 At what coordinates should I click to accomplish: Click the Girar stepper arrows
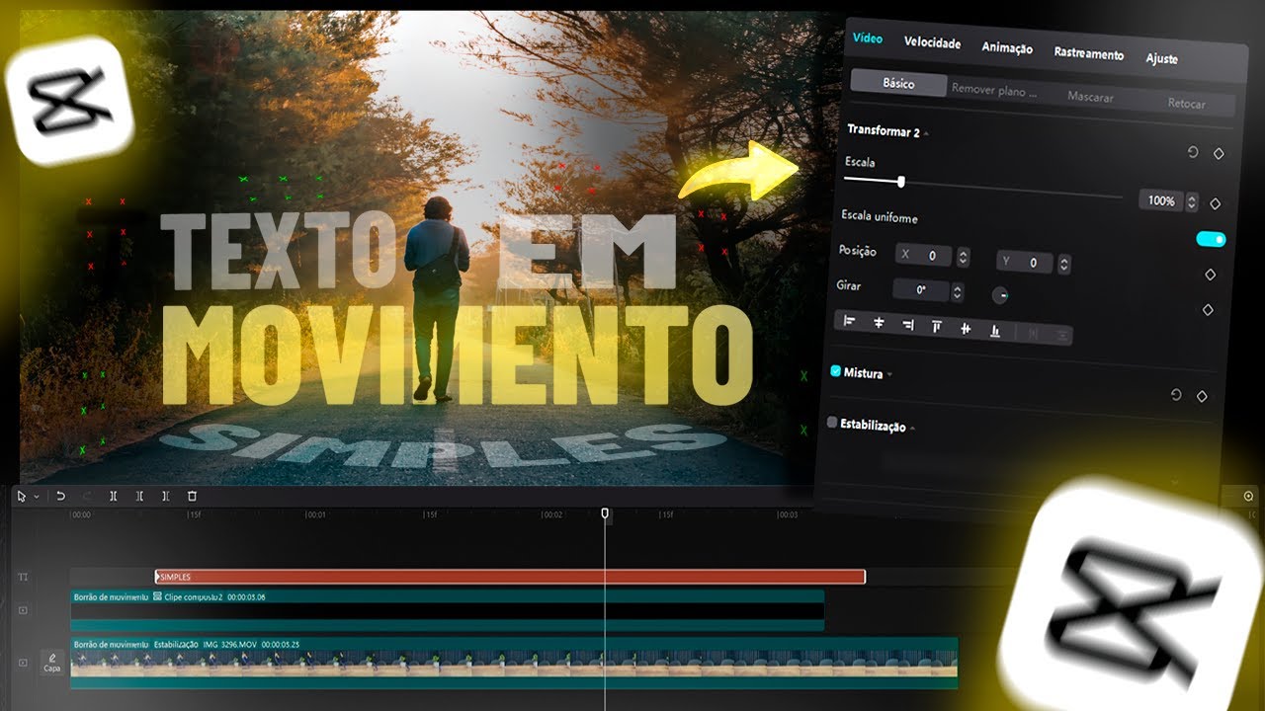point(957,292)
